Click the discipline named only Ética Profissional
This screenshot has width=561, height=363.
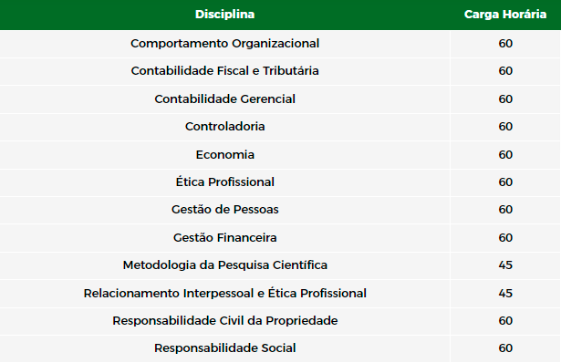click(224, 182)
